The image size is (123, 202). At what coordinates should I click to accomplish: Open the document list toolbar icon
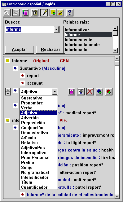coord(25,13)
